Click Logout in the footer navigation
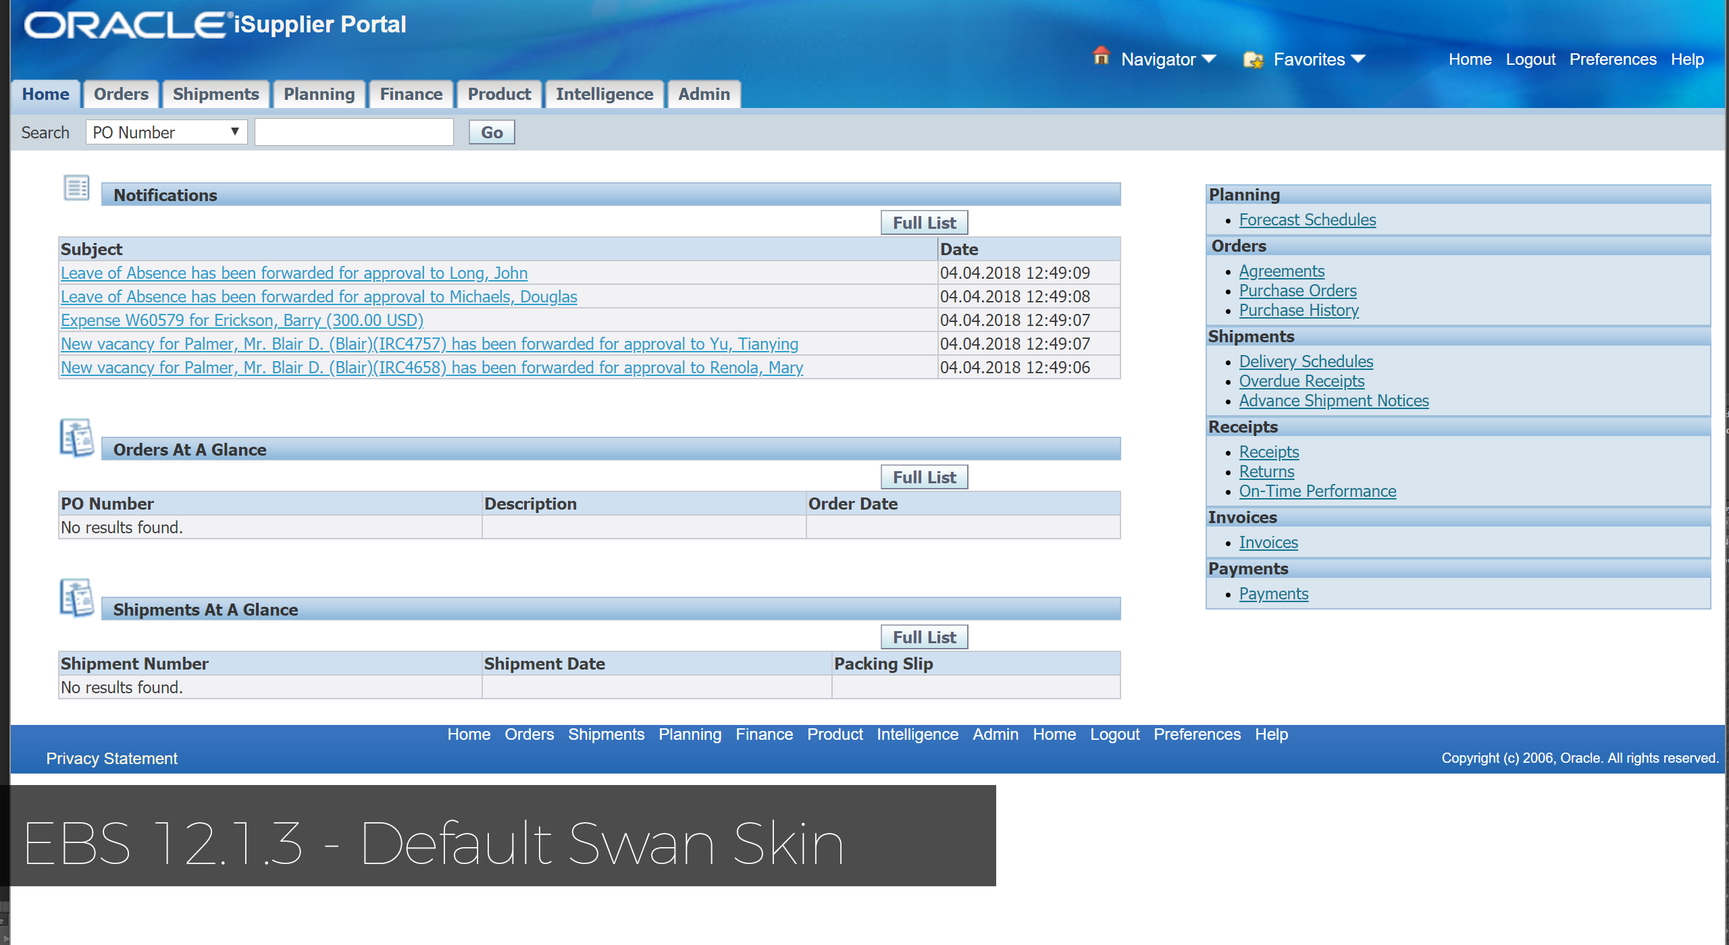Screen dimensions: 1729x945 click(x=1114, y=734)
